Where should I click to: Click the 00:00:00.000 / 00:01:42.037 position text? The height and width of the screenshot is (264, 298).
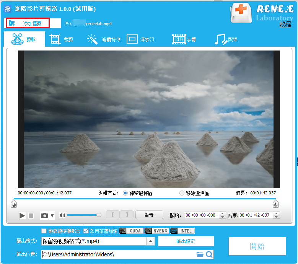click(x=45, y=193)
